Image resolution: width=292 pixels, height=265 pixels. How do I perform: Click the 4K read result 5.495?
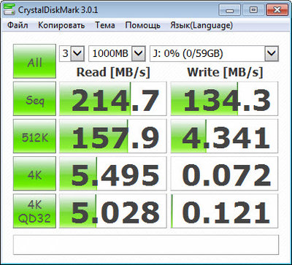(113, 174)
